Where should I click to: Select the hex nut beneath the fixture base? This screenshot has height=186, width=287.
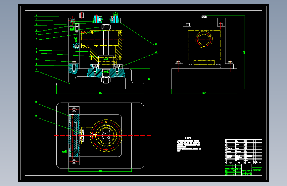click(106, 80)
